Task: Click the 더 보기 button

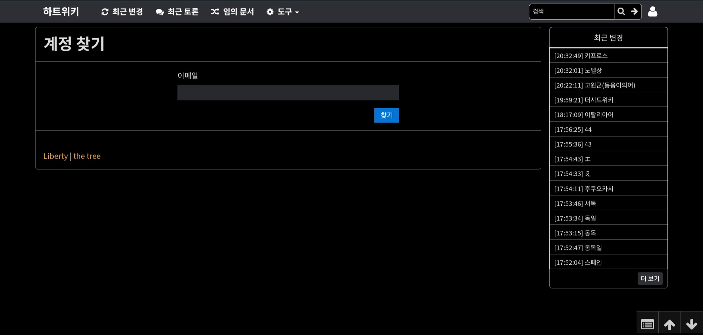Action: (650, 278)
